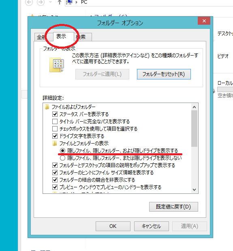233x251 pixels.
Task: Switch to the 全般 tab
Action: pos(41,37)
